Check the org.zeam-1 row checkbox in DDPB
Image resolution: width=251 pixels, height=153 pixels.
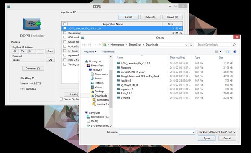coord(64,55)
